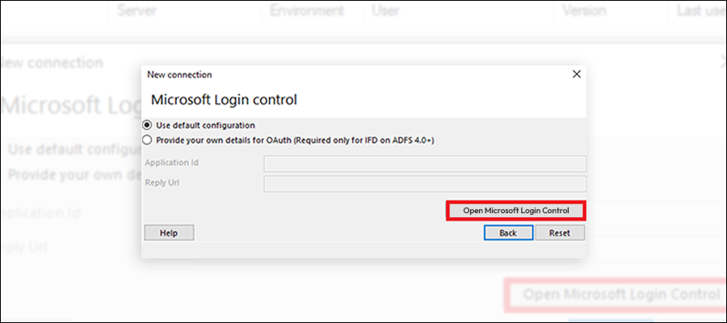727x323 pixels.
Task: Focus the Application Id text field
Action: click(x=425, y=164)
